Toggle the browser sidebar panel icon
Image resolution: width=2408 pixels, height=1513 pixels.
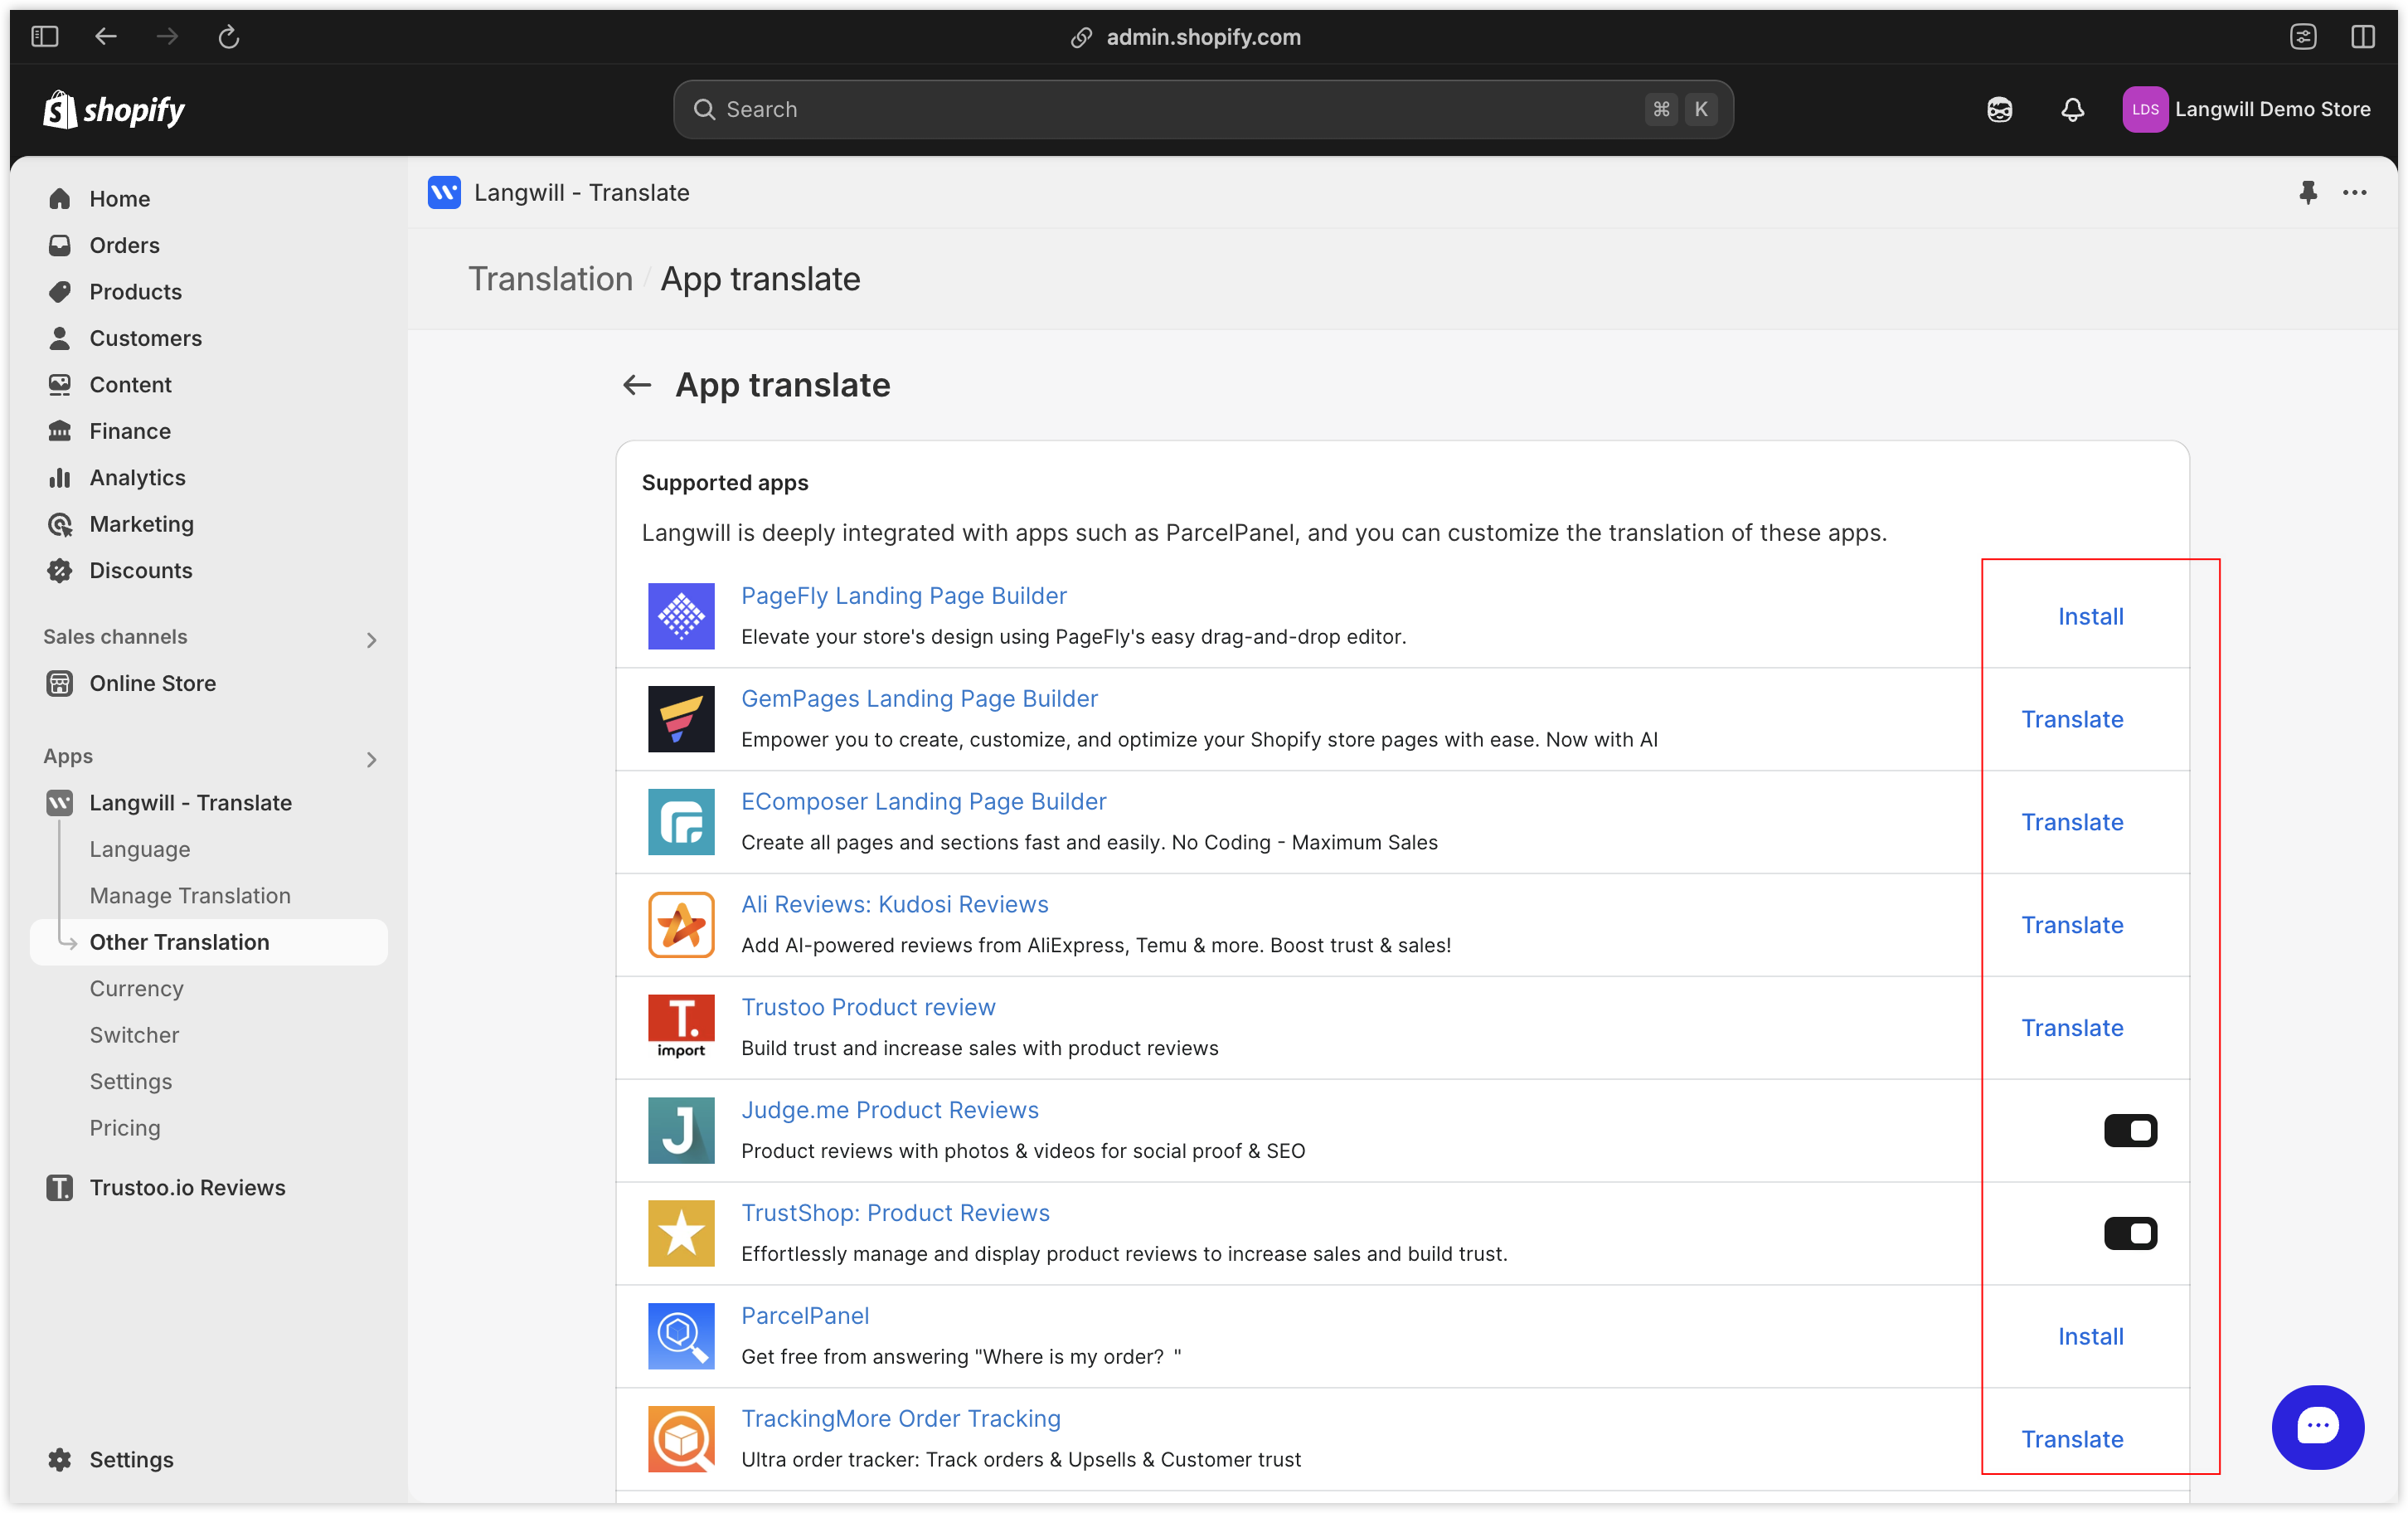click(x=45, y=37)
